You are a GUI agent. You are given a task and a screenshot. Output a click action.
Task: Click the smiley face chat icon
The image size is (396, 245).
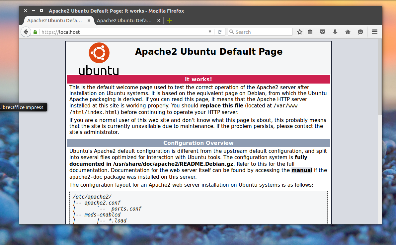pyautogui.click(x=360, y=32)
